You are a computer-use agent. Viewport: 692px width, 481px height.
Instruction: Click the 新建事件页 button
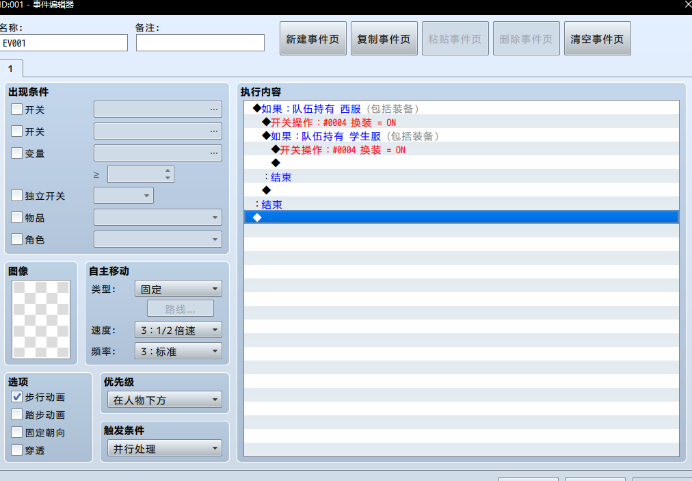coord(313,38)
